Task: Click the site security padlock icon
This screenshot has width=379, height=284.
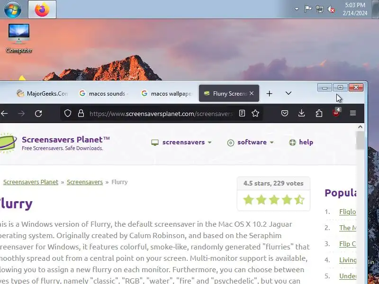Action: 81,113
